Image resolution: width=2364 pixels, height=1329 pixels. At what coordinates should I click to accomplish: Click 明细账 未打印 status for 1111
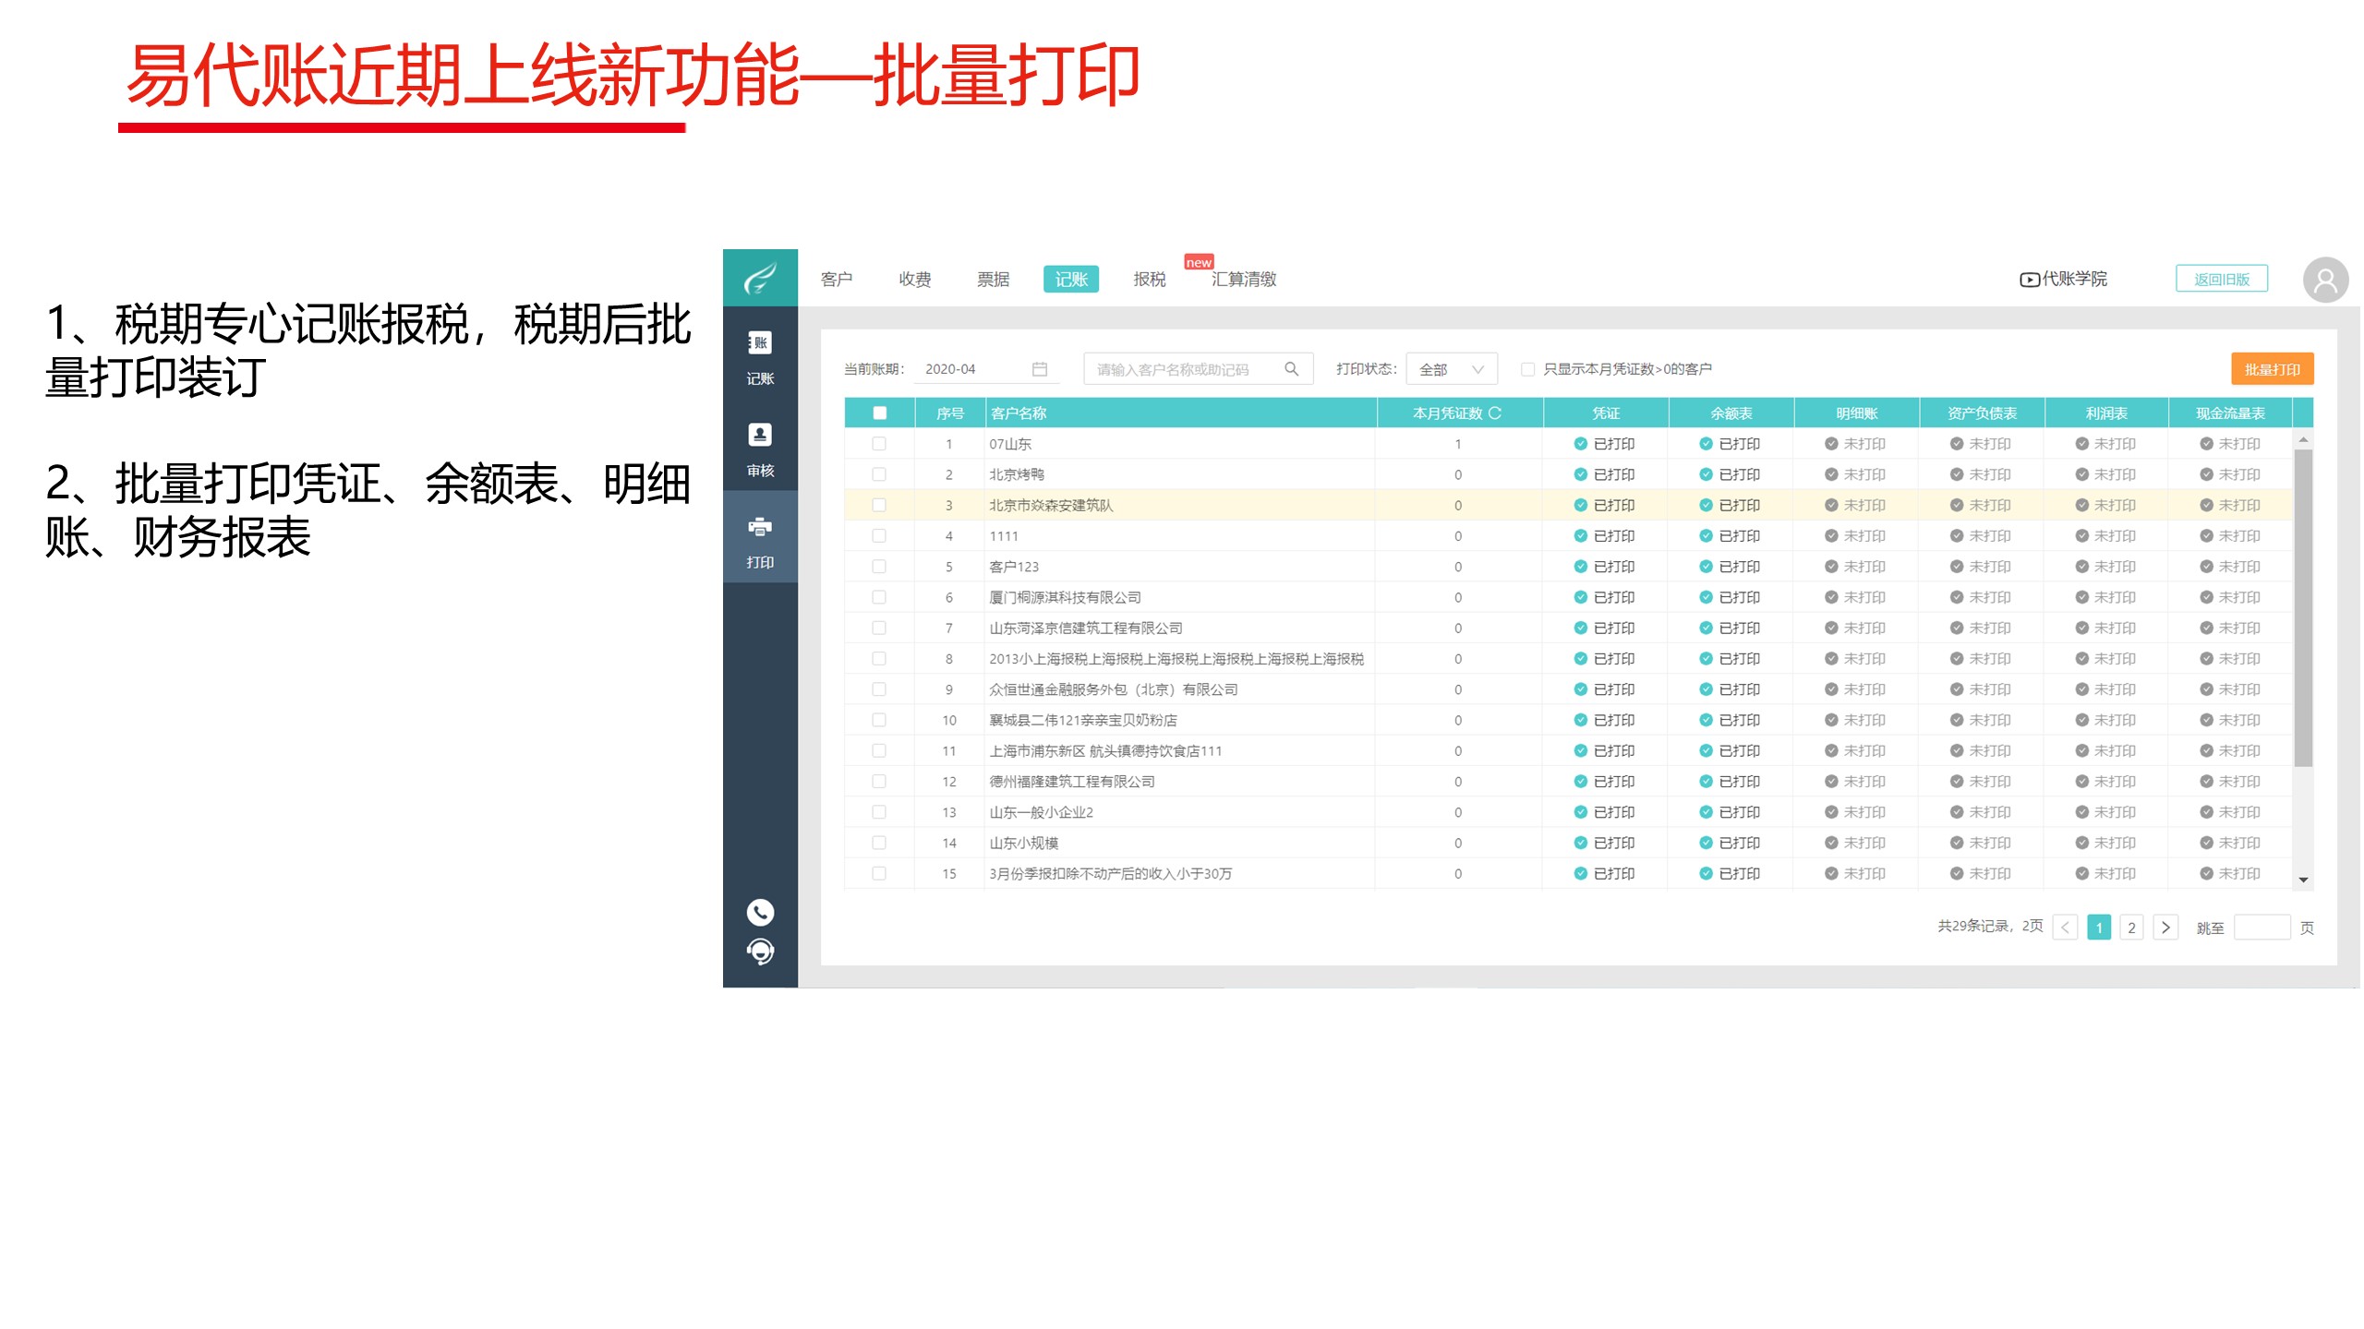(x=1855, y=536)
